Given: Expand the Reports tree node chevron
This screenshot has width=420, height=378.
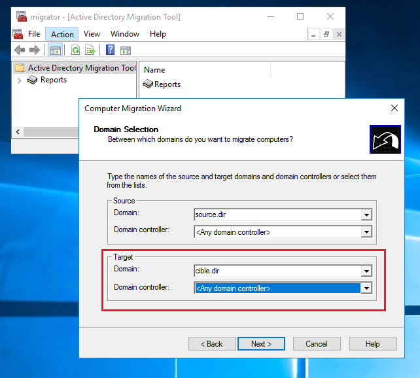Looking at the screenshot, I should 19,80.
